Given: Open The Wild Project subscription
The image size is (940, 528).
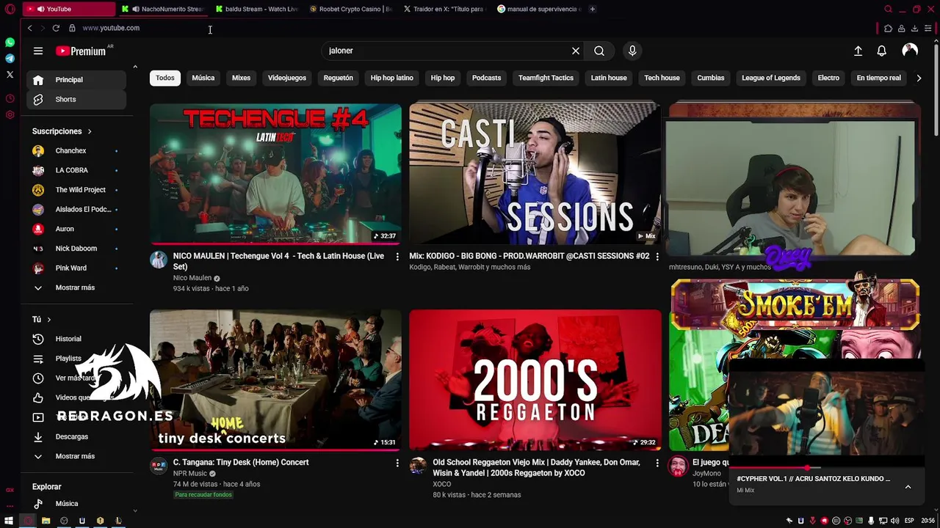Looking at the screenshot, I should (x=76, y=190).
